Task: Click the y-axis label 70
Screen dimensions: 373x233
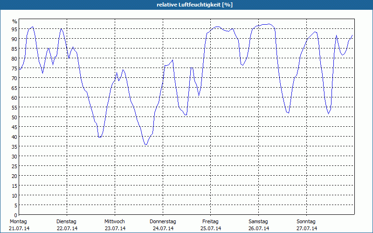Action: point(14,78)
